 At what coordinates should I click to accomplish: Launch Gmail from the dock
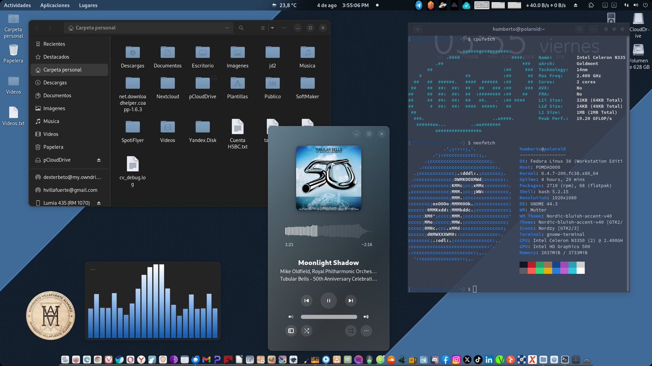point(206,359)
